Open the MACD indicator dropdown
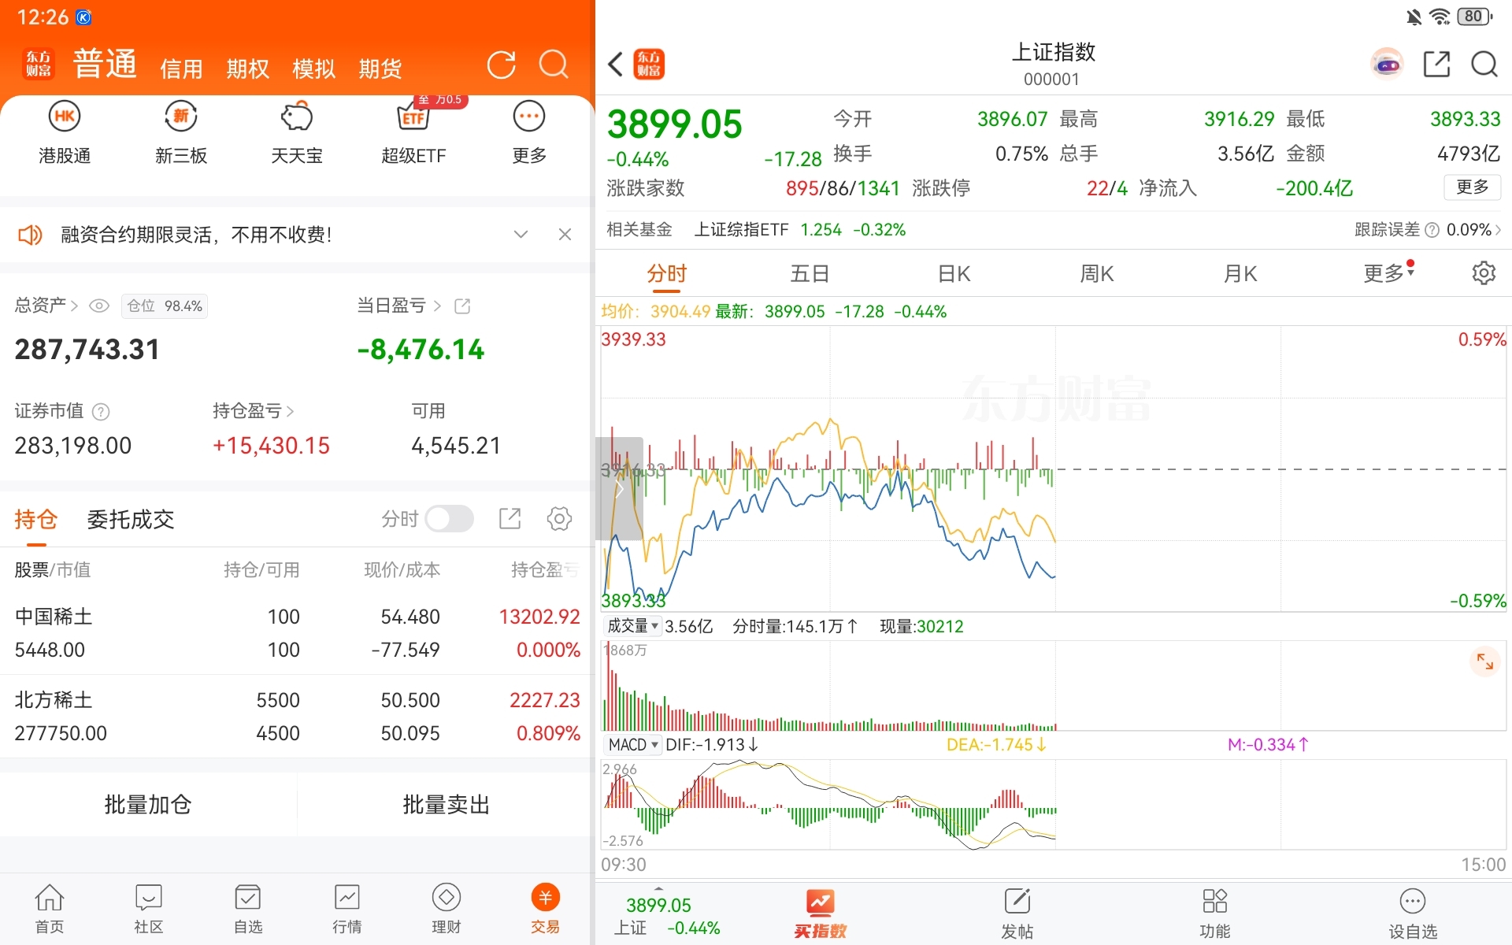 click(632, 744)
